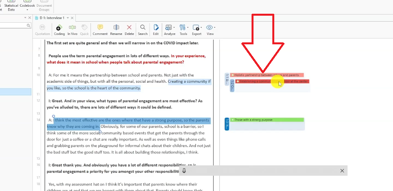This screenshot has height=191, width=393.
Task: Apply In Vivo coding
Action: pos(72,29)
